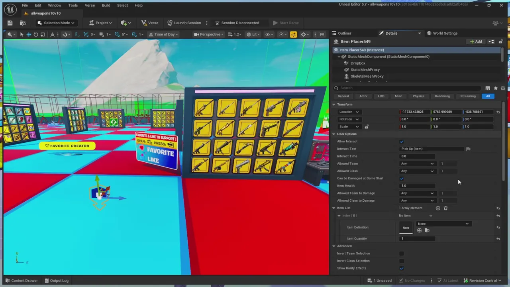Open the File menu

(25, 5)
